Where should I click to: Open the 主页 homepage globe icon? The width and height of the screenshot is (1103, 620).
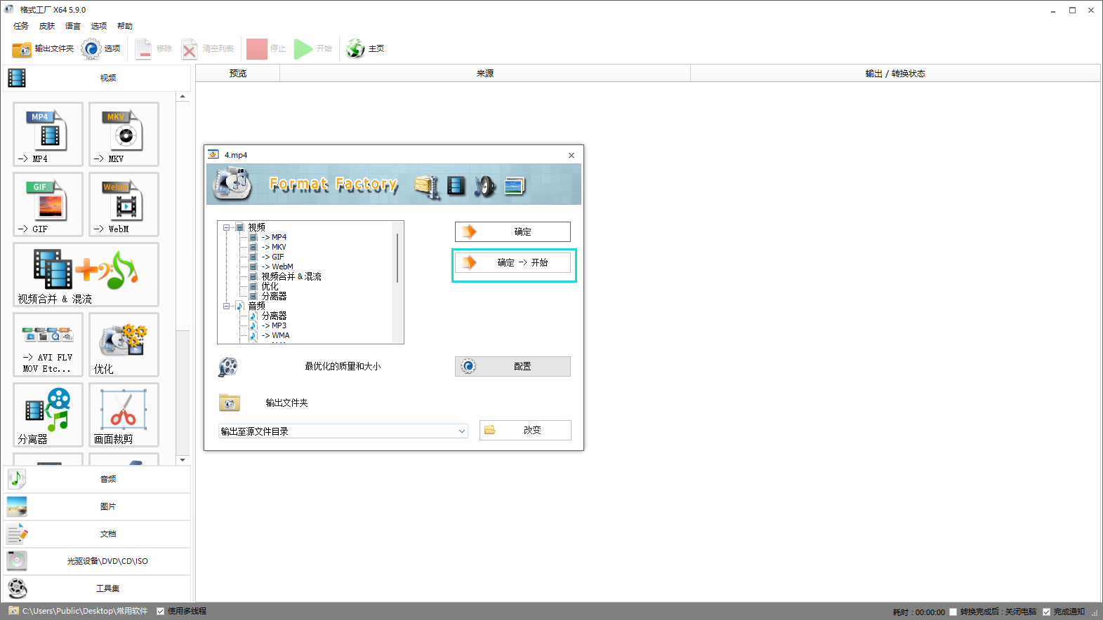355,48
